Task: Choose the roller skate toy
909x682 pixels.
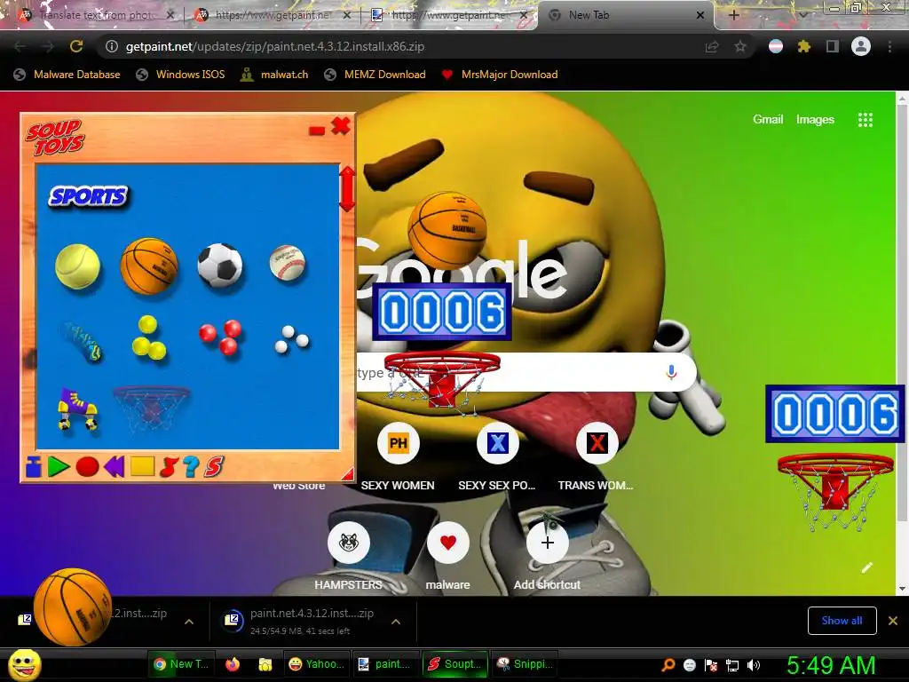Action: click(x=77, y=408)
